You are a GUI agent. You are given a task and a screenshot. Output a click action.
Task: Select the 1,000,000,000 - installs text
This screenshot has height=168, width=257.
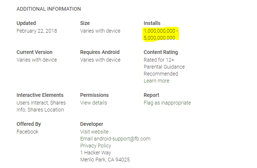pos(161,31)
